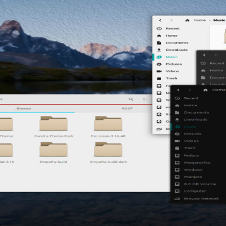Screen dimensions: 226x226
Task: Go back in front dark file manager
Action: [178, 90]
